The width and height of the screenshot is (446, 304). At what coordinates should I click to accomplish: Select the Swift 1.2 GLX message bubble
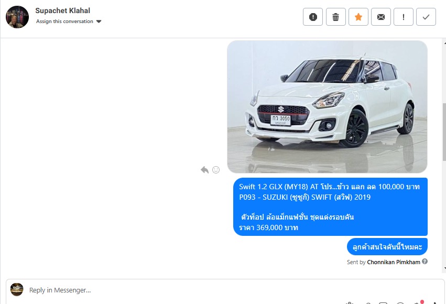pyautogui.click(x=330, y=207)
